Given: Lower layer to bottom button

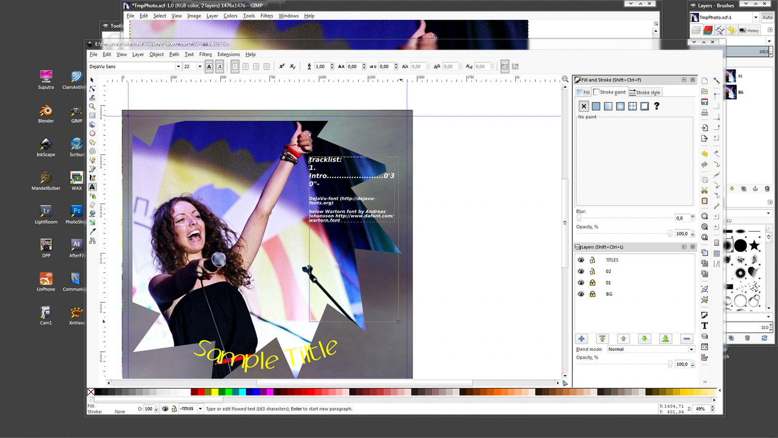Looking at the screenshot, I should pyautogui.click(x=666, y=339).
